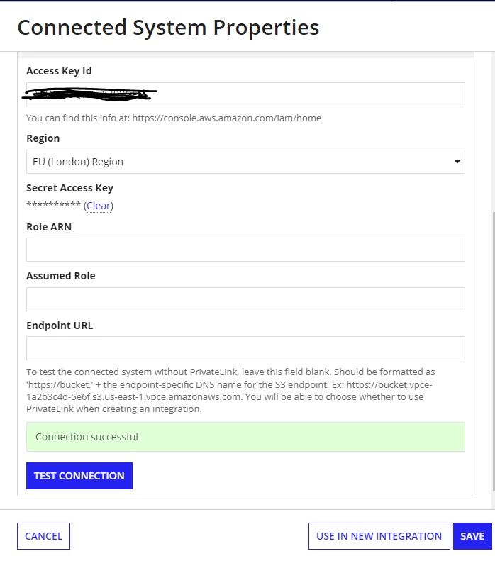Click the Region field label
This screenshot has width=495, height=561.
click(43, 138)
